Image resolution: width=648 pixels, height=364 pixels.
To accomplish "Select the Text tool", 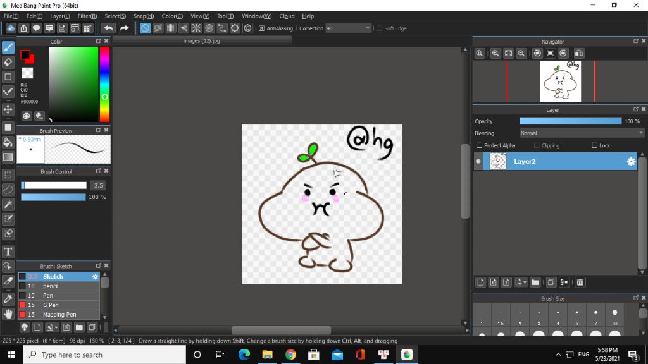I will [x=8, y=252].
